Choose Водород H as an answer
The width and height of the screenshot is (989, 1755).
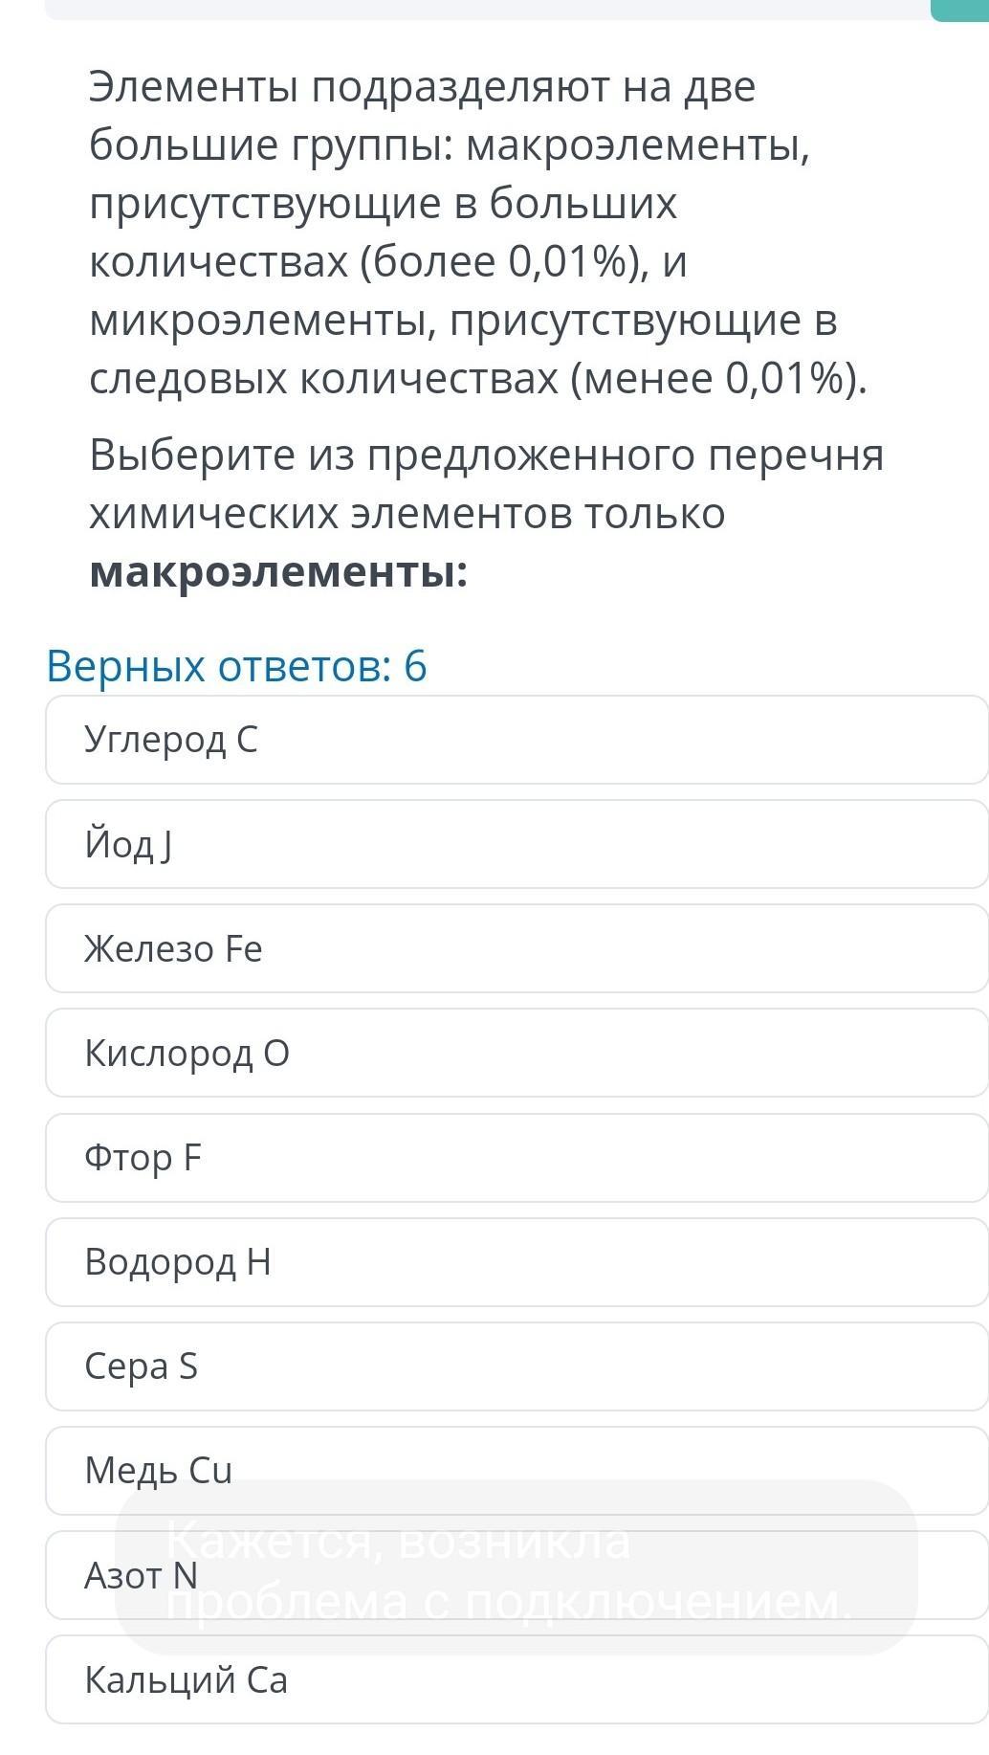click(x=516, y=1261)
